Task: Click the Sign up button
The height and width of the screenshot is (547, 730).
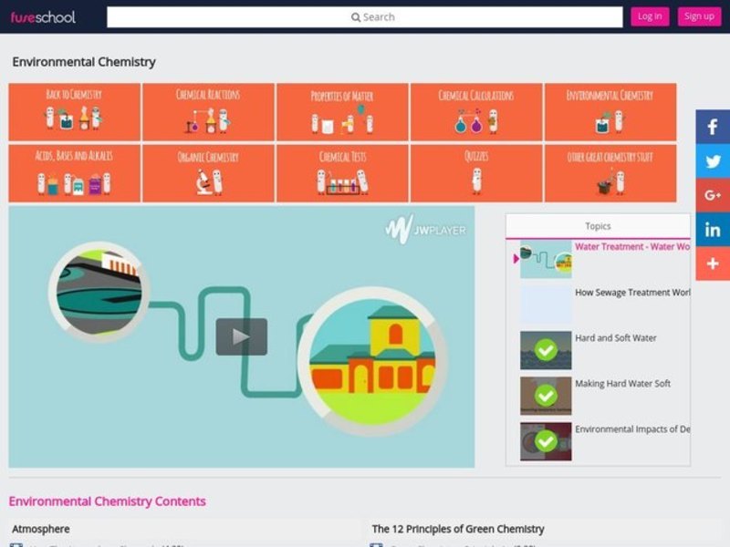Action: pos(699,16)
